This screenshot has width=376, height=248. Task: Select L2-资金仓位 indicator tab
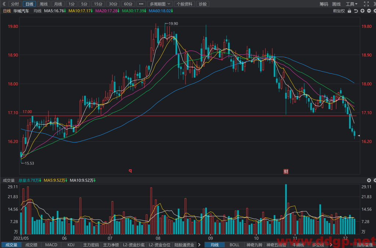(159, 245)
